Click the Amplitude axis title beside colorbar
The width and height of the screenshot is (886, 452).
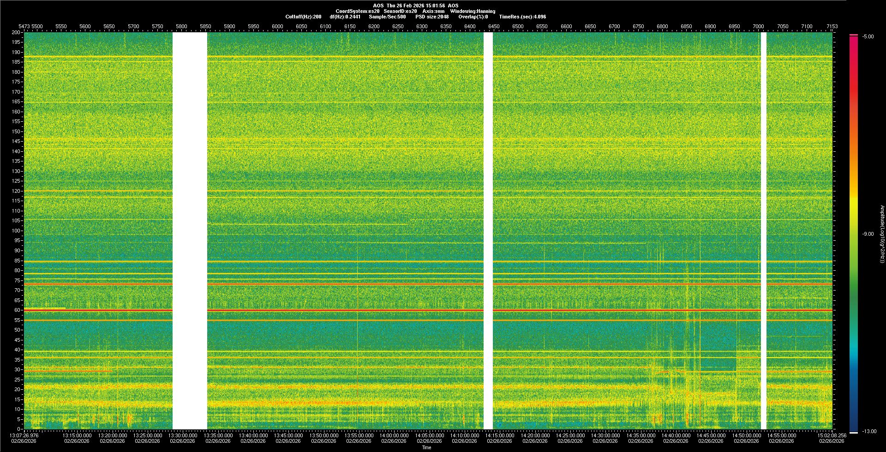(x=882, y=234)
